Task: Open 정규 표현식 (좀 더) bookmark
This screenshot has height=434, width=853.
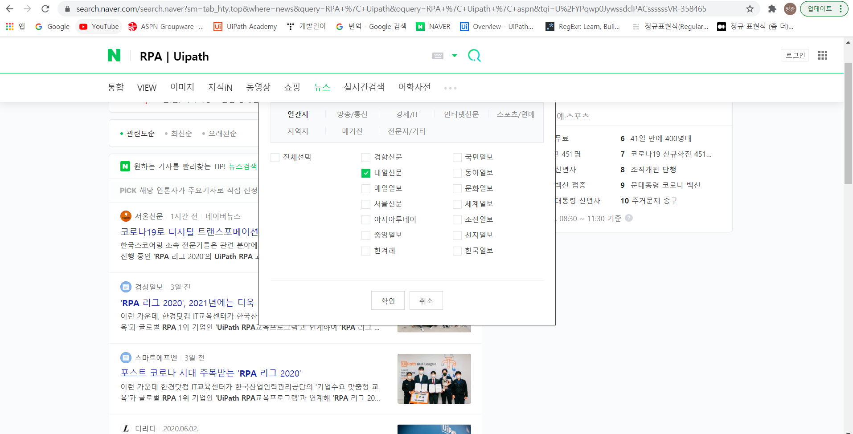Action: point(755,27)
